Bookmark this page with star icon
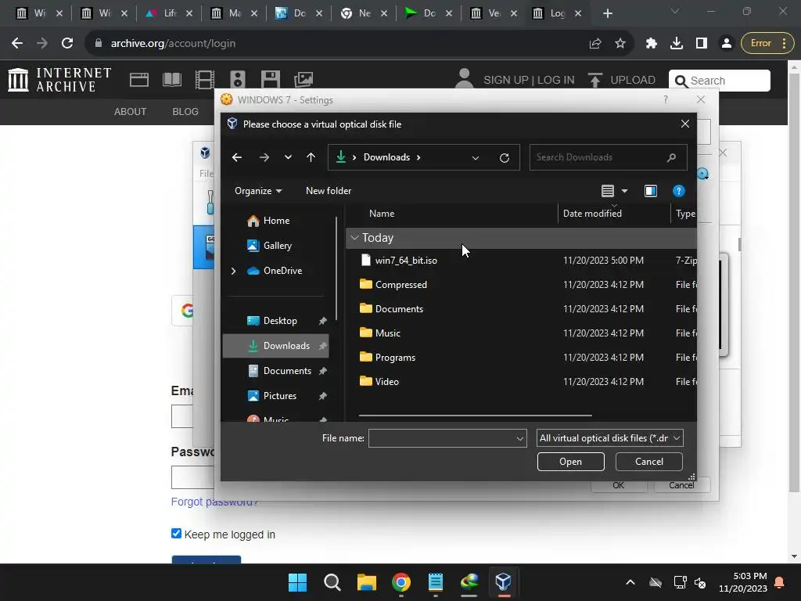801x601 pixels. click(x=620, y=44)
